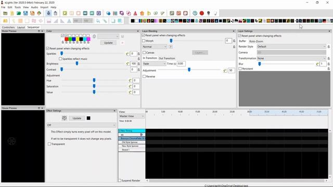Open the Normal blend mode dropdown
Screen dimensions: 333x187
coord(155,47)
